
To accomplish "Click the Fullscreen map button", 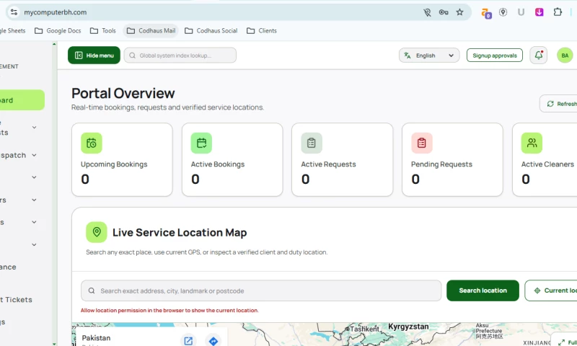I will pos(565,341).
